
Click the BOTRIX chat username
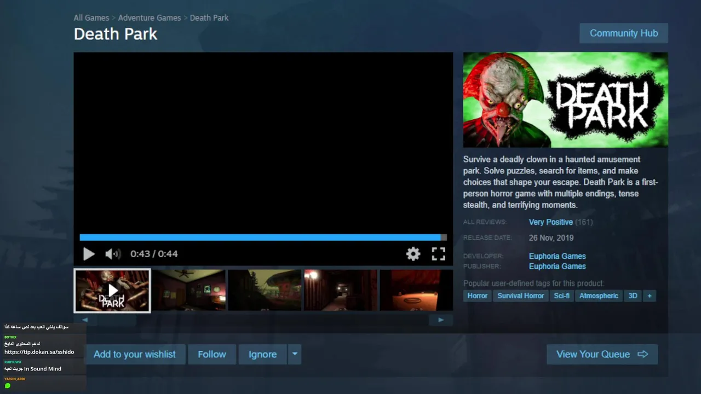(10, 337)
